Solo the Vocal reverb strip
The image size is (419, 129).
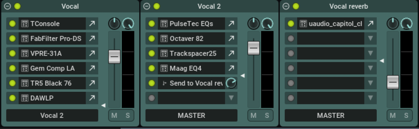click(406, 115)
